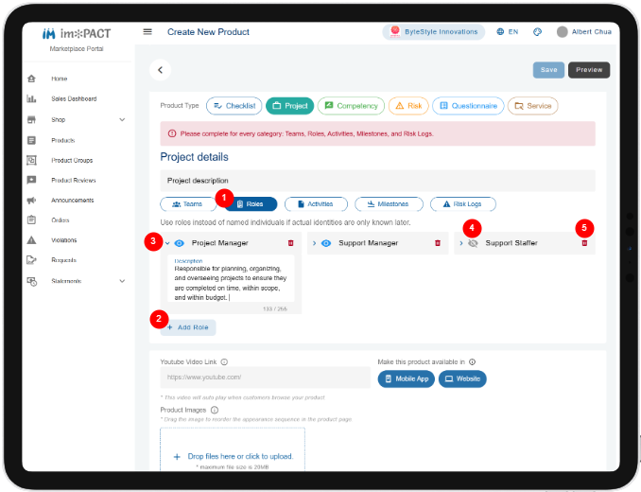This screenshot has width=641, height=492.
Task: Switch to the Activities tab
Action: [x=316, y=204]
